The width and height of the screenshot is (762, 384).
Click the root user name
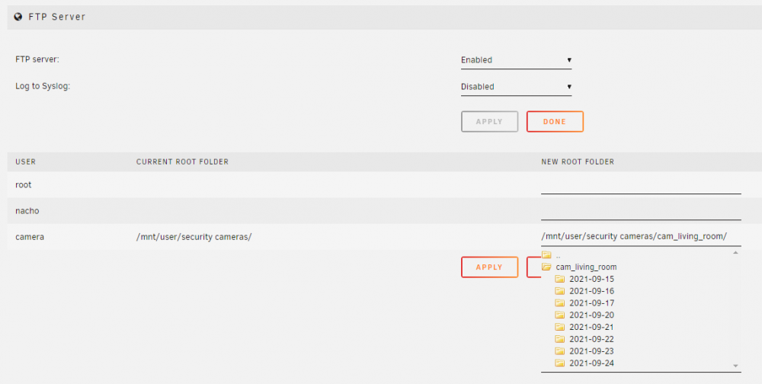24,185
